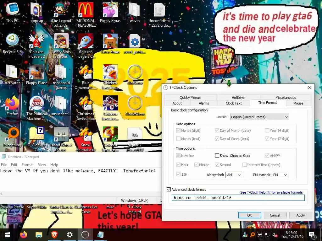
Task: Launch the Piggly Xmas game icon
Action: [110, 12]
